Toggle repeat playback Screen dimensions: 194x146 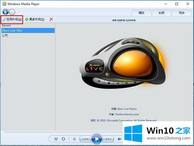[63, 139]
